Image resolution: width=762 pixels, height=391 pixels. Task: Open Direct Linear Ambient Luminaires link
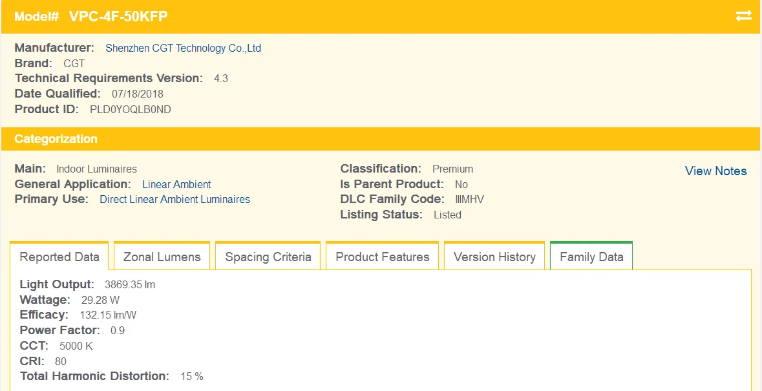pyautogui.click(x=175, y=200)
